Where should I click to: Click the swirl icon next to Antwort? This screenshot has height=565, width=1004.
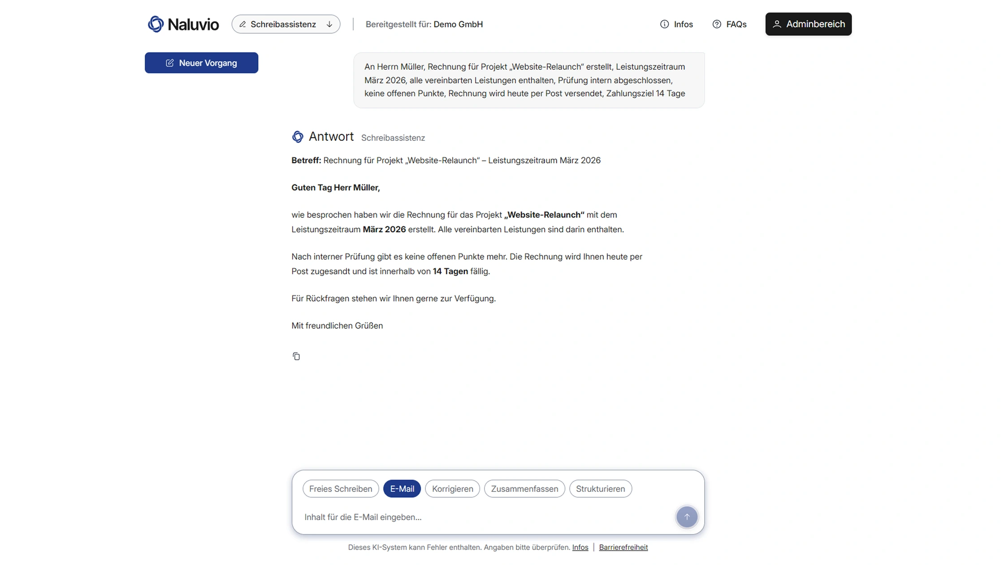click(x=298, y=137)
